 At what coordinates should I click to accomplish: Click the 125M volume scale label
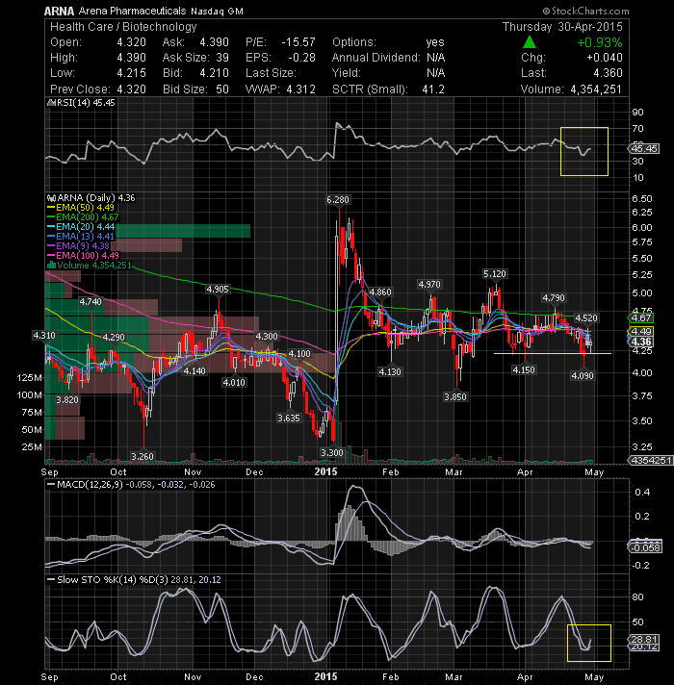[x=29, y=378]
